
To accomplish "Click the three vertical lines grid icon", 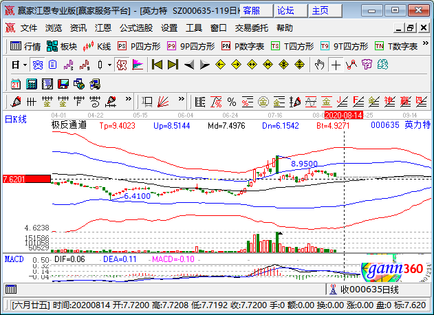I will coord(32,102).
